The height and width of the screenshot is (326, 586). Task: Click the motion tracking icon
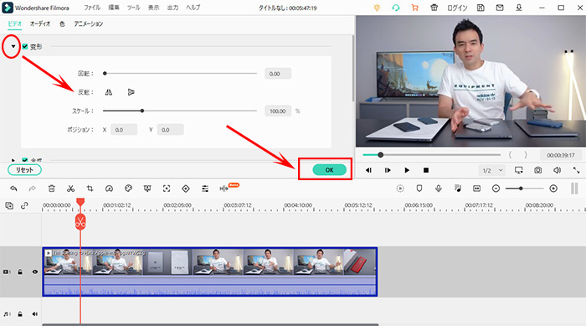click(167, 189)
